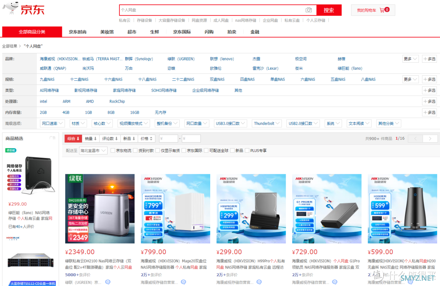Enable multi-select (多选) for 规格 row

click(x=430, y=79)
